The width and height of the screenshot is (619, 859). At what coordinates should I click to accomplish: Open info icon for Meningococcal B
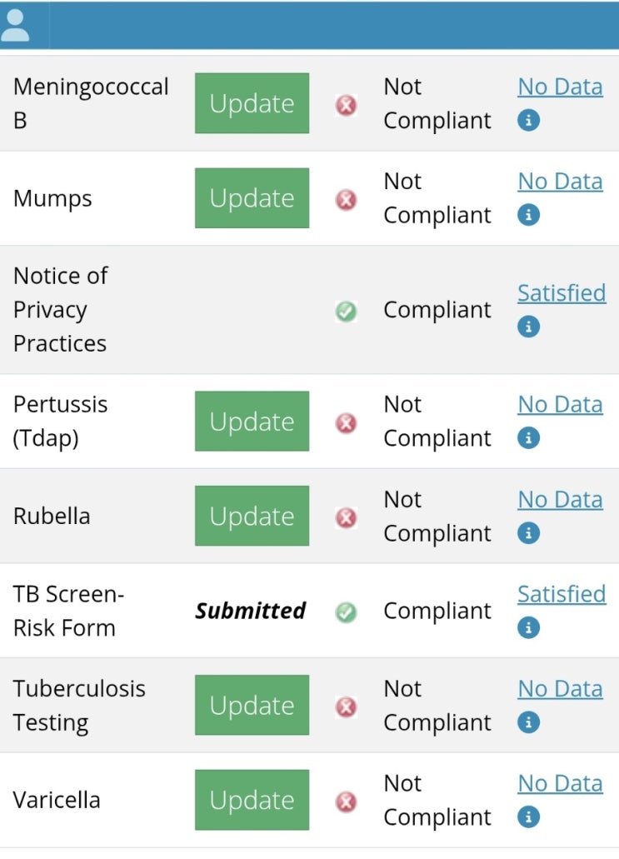coord(528,120)
